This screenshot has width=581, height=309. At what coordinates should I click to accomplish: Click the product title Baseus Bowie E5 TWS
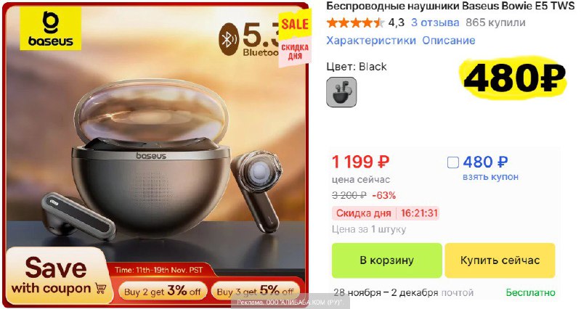pos(450,6)
